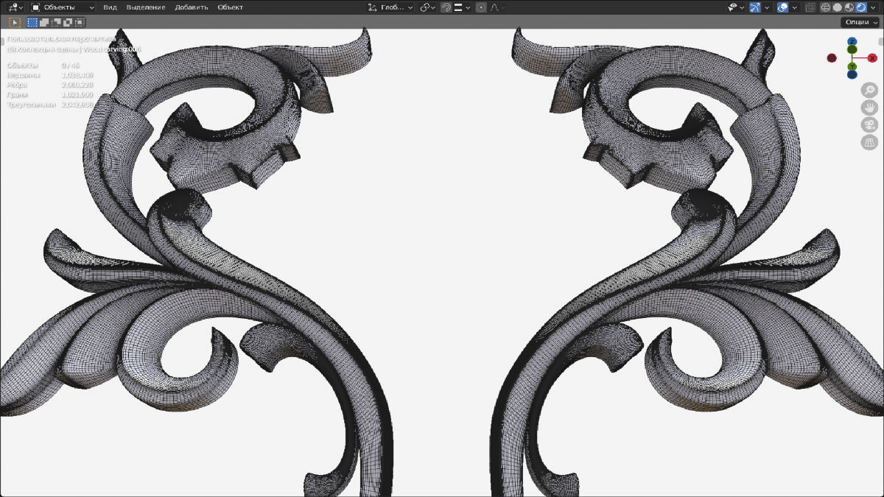Toggle camera view with the camera icon
The image size is (884, 497).
click(x=869, y=124)
